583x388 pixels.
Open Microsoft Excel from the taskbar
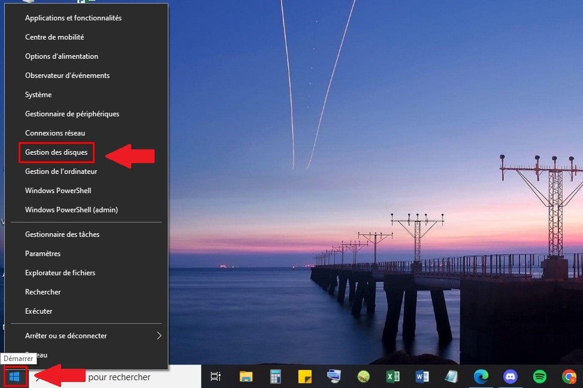pos(392,377)
